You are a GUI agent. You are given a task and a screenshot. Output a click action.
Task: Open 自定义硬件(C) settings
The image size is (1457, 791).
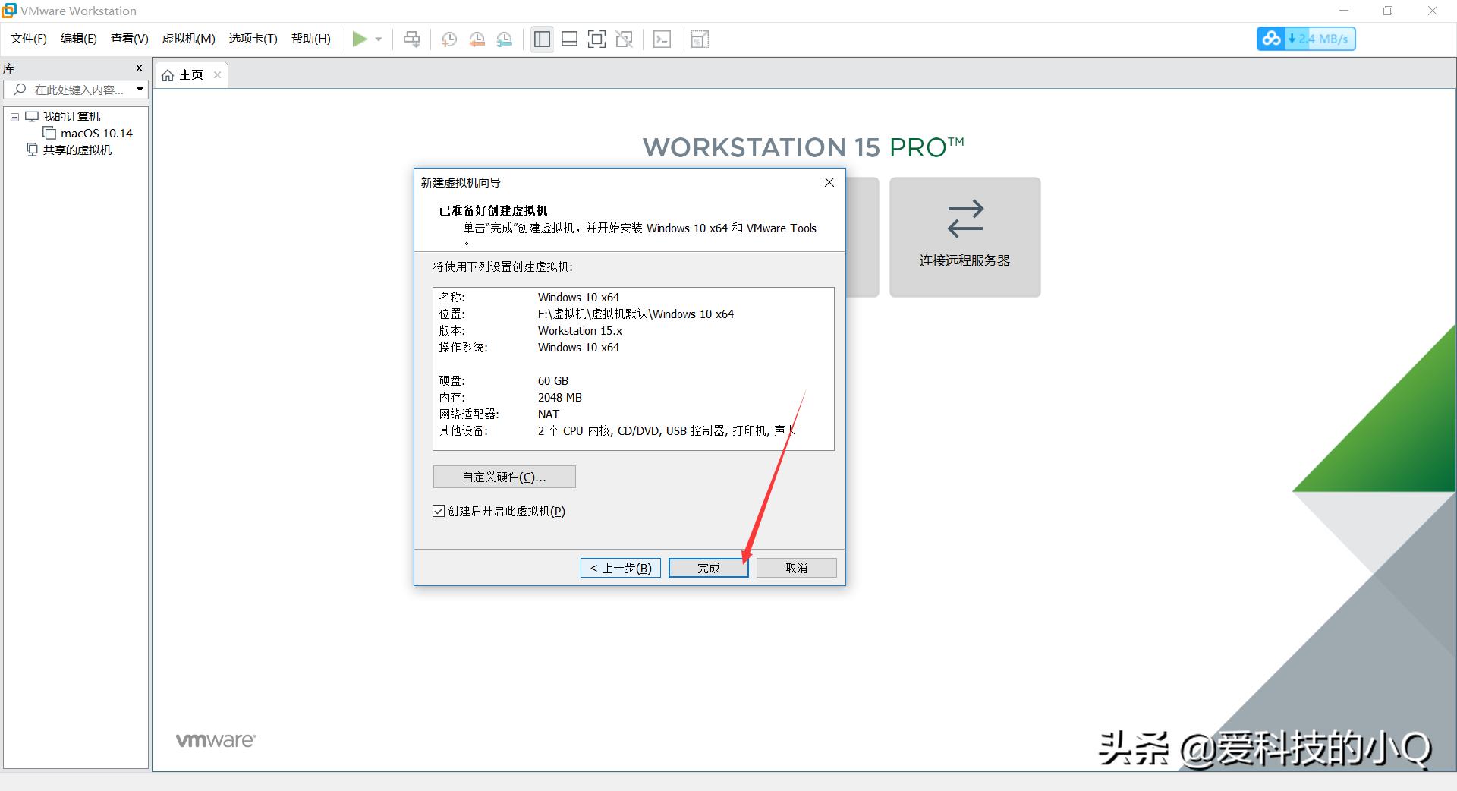click(x=504, y=477)
